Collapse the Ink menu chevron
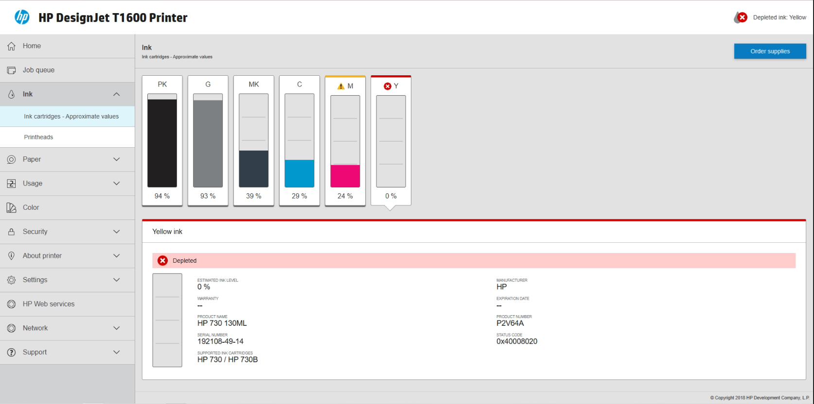The height and width of the screenshot is (404, 814). (x=116, y=94)
